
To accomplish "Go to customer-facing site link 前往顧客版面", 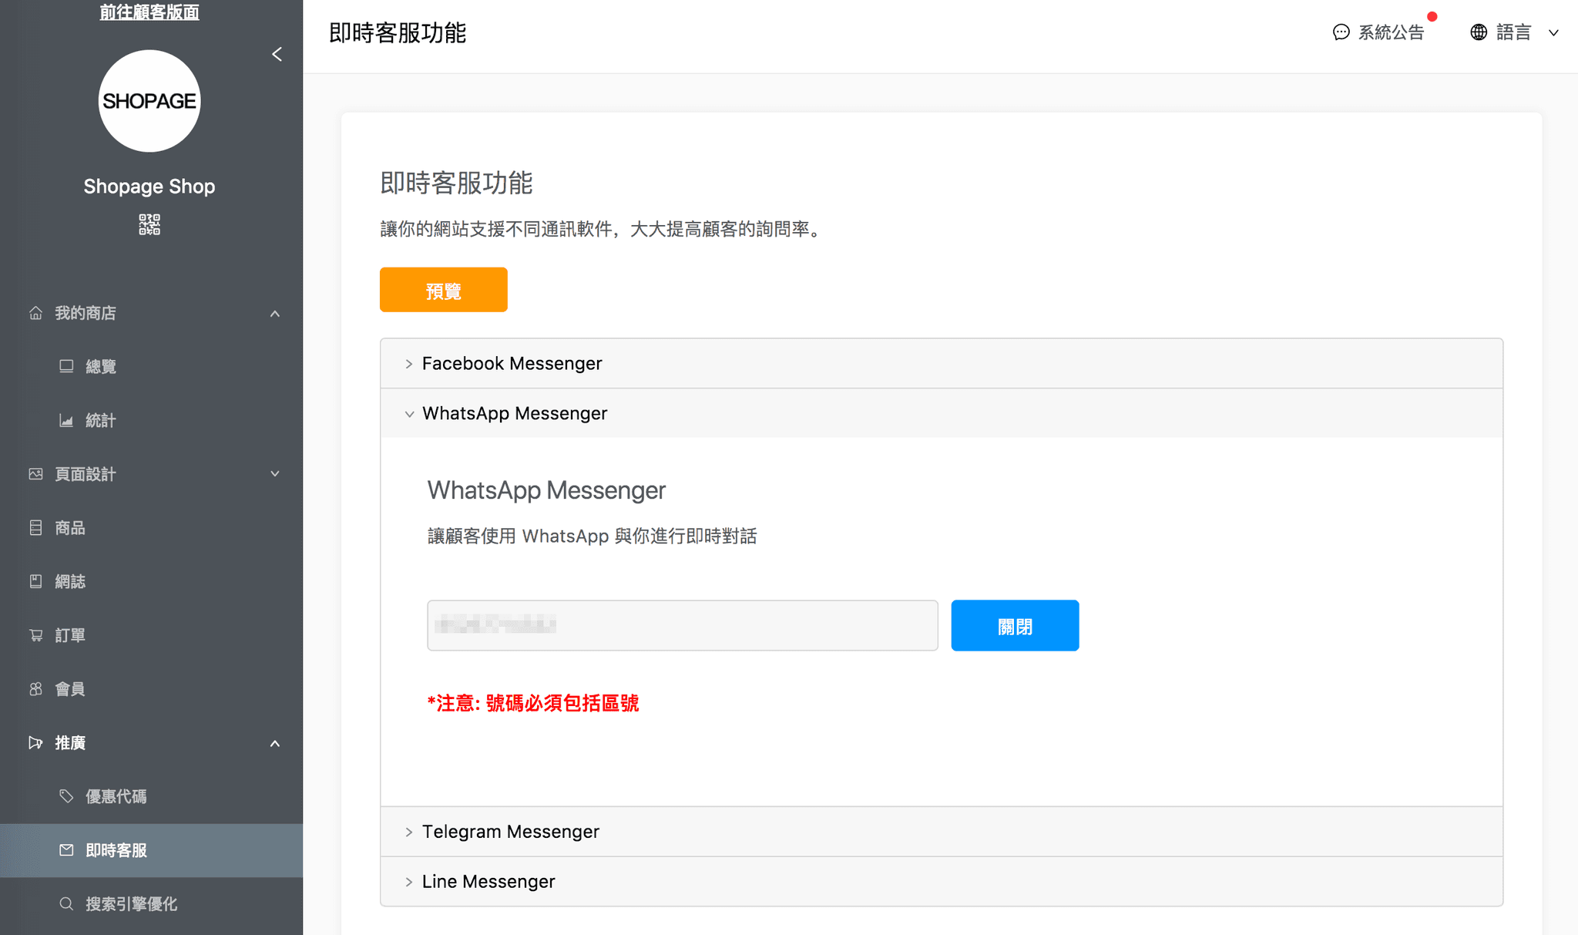I will point(149,12).
